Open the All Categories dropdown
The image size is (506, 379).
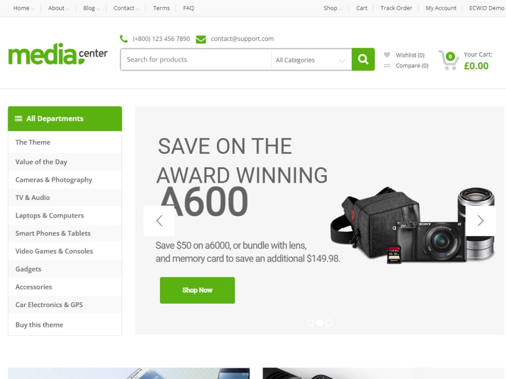click(x=311, y=59)
